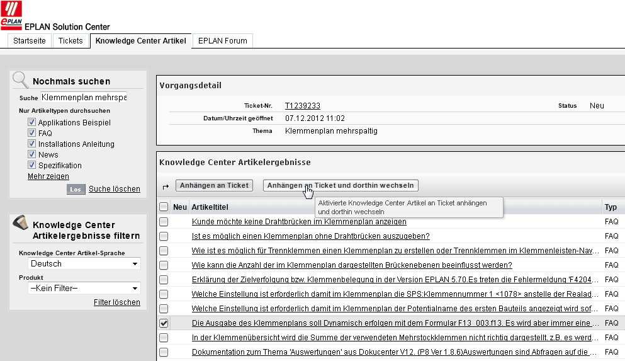Viewport: 625px width, 361px height.
Task: Uncheck the selected F13_003.f13 article row
Action: click(x=164, y=323)
